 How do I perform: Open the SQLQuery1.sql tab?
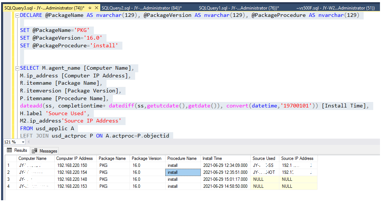[239, 8]
